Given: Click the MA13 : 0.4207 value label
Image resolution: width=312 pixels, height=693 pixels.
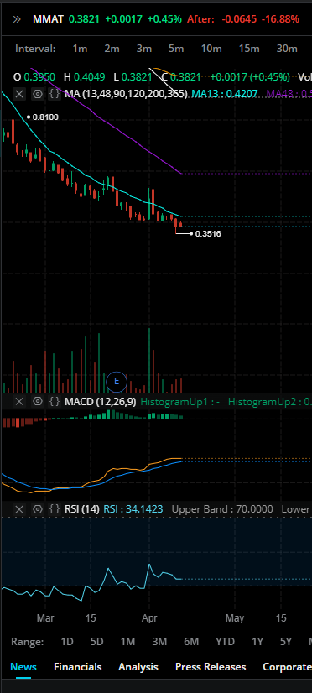Looking at the screenshot, I should 224,94.
